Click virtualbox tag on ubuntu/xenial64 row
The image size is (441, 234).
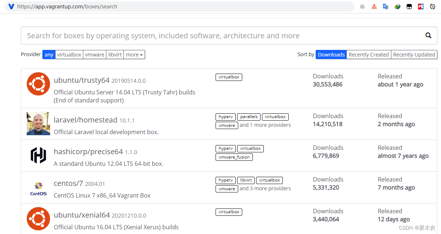tap(229, 212)
